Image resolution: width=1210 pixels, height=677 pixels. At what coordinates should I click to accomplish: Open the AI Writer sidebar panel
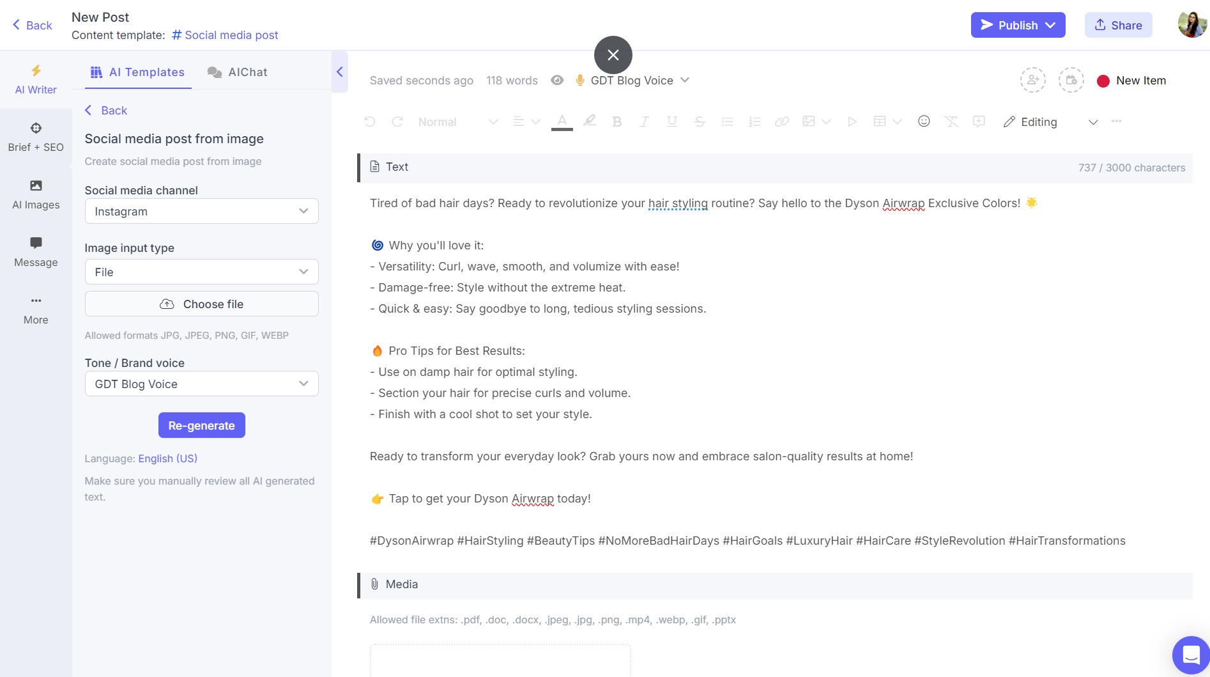tap(36, 80)
